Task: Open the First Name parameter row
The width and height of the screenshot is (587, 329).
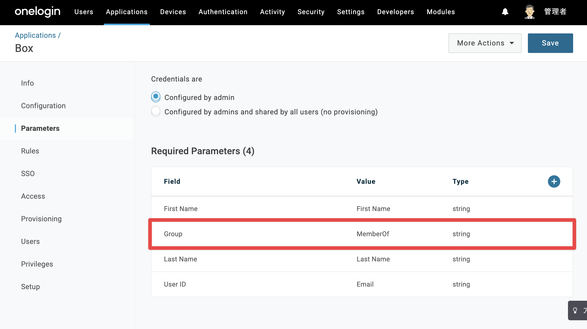Action: [x=362, y=209]
